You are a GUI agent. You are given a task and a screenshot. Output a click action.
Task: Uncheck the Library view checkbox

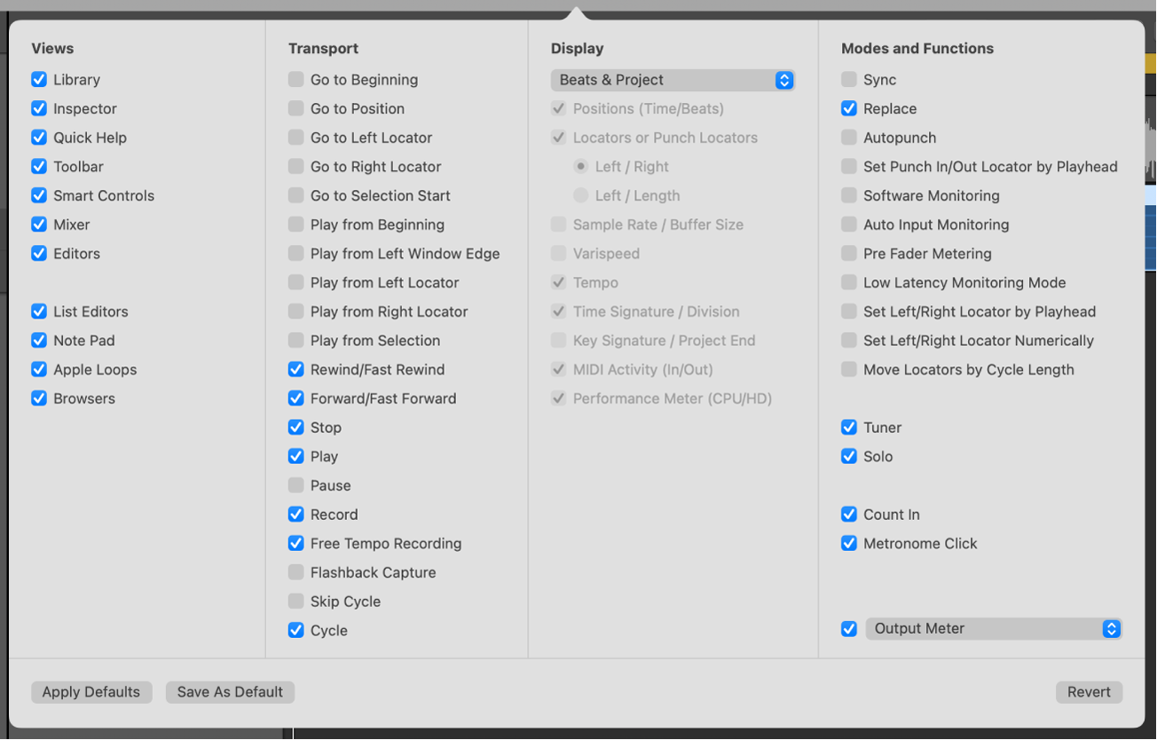click(x=39, y=79)
